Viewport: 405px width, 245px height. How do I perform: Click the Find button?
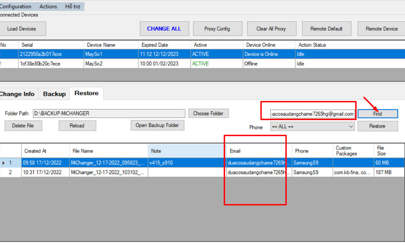coord(377,114)
